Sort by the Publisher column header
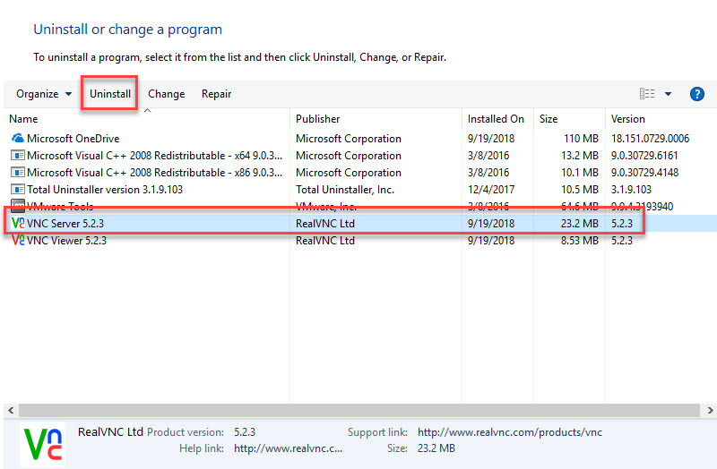Screen dimensions: 717x469 click(376, 119)
